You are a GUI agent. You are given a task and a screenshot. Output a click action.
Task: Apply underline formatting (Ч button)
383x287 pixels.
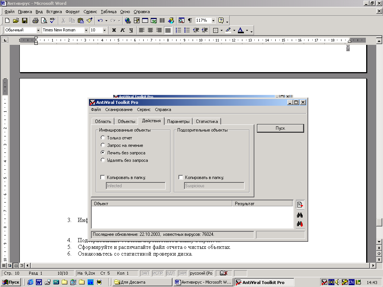click(x=131, y=30)
